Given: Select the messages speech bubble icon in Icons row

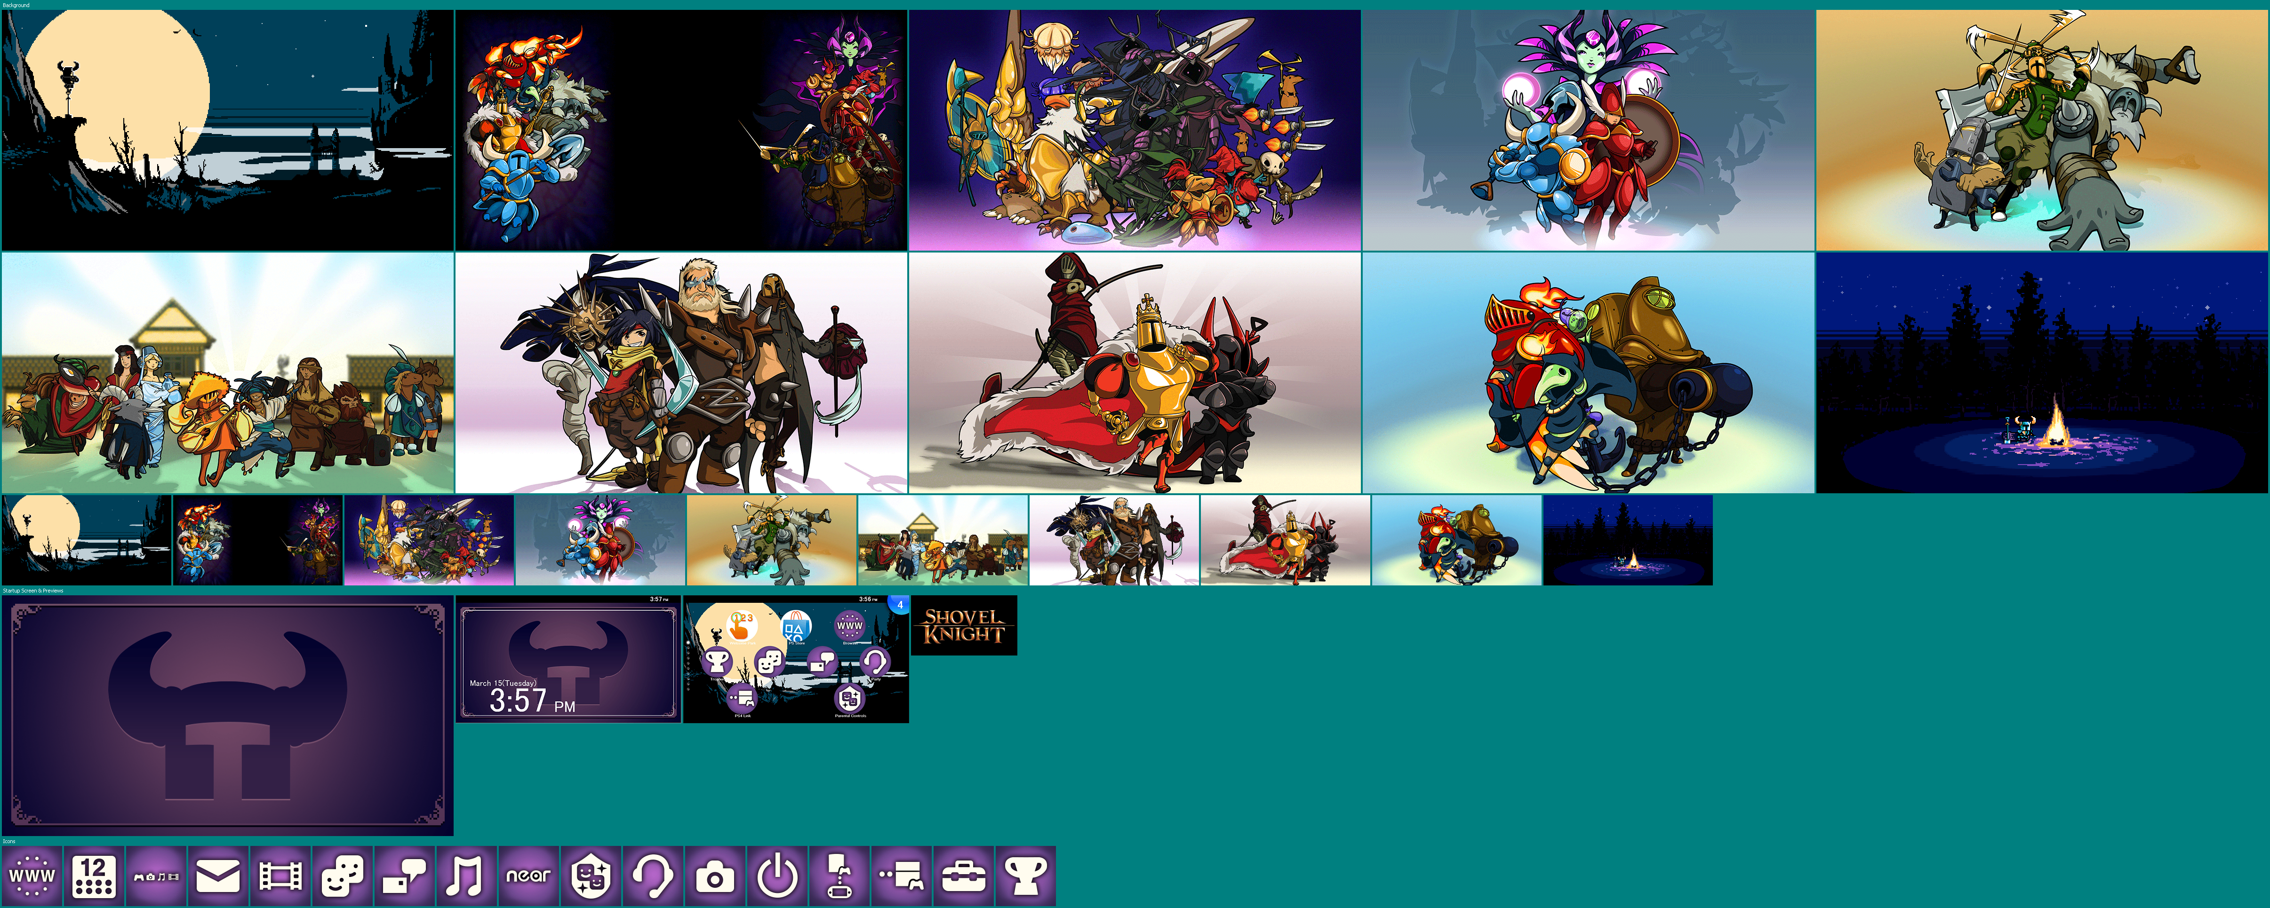Looking at the screenshot, I should click(x=405, y=876).
